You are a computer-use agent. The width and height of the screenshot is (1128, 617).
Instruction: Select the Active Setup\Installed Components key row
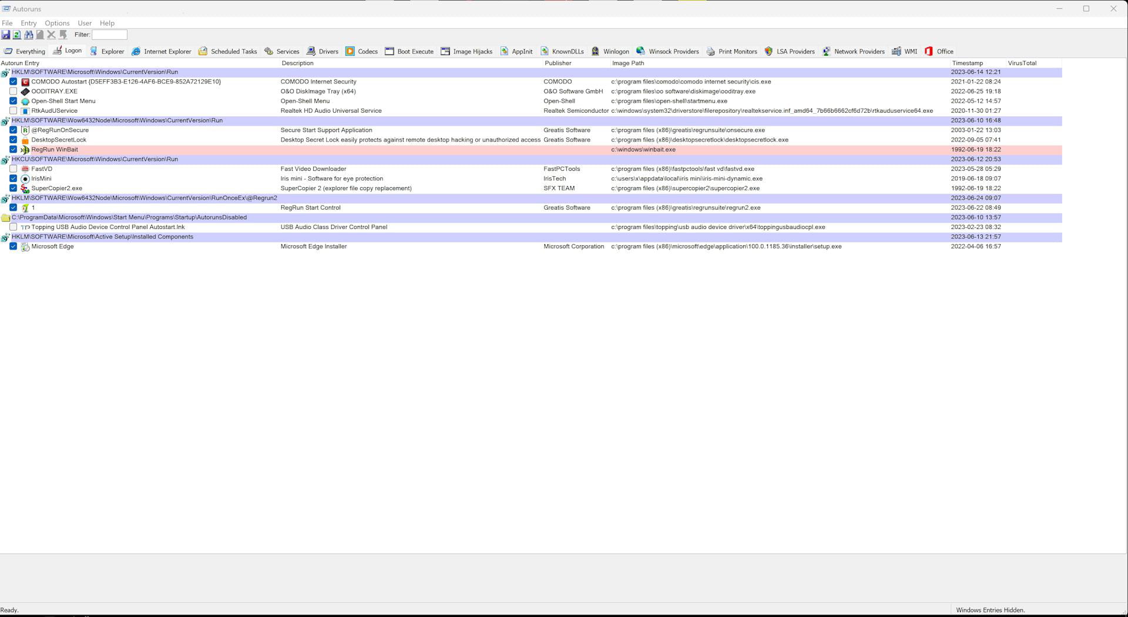(x=531, y=237)
